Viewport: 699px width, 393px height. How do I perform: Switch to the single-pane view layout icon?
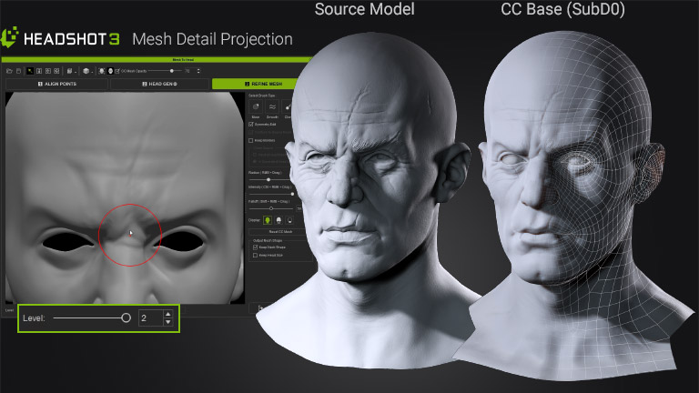coord(39,71)
